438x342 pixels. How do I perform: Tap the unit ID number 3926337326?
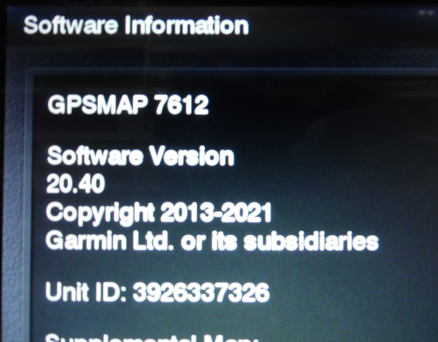coord(201,292)
